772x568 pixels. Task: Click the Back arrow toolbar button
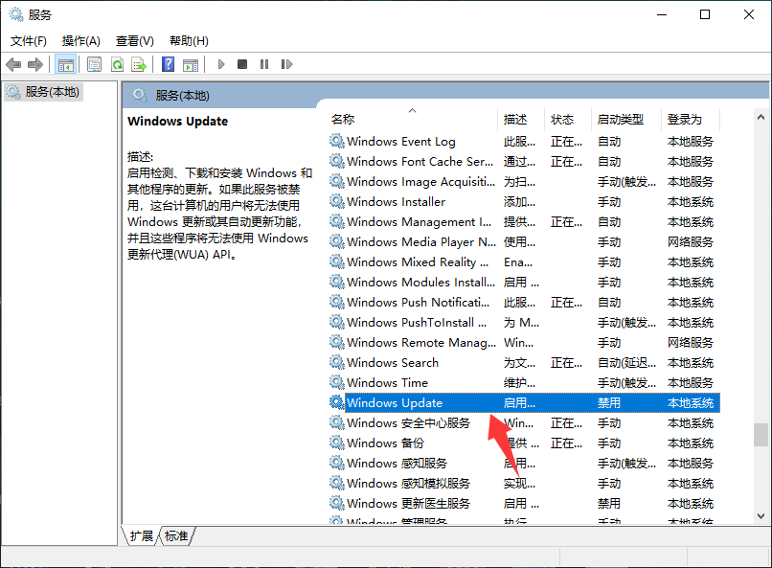[x=13, y=64]
